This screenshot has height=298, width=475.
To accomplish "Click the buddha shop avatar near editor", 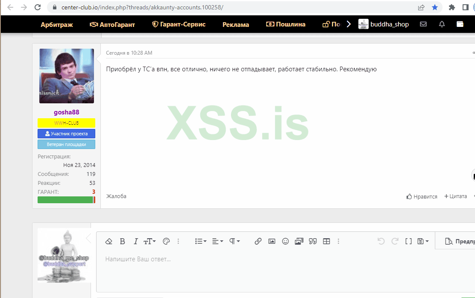I will (x=64, y=256).
